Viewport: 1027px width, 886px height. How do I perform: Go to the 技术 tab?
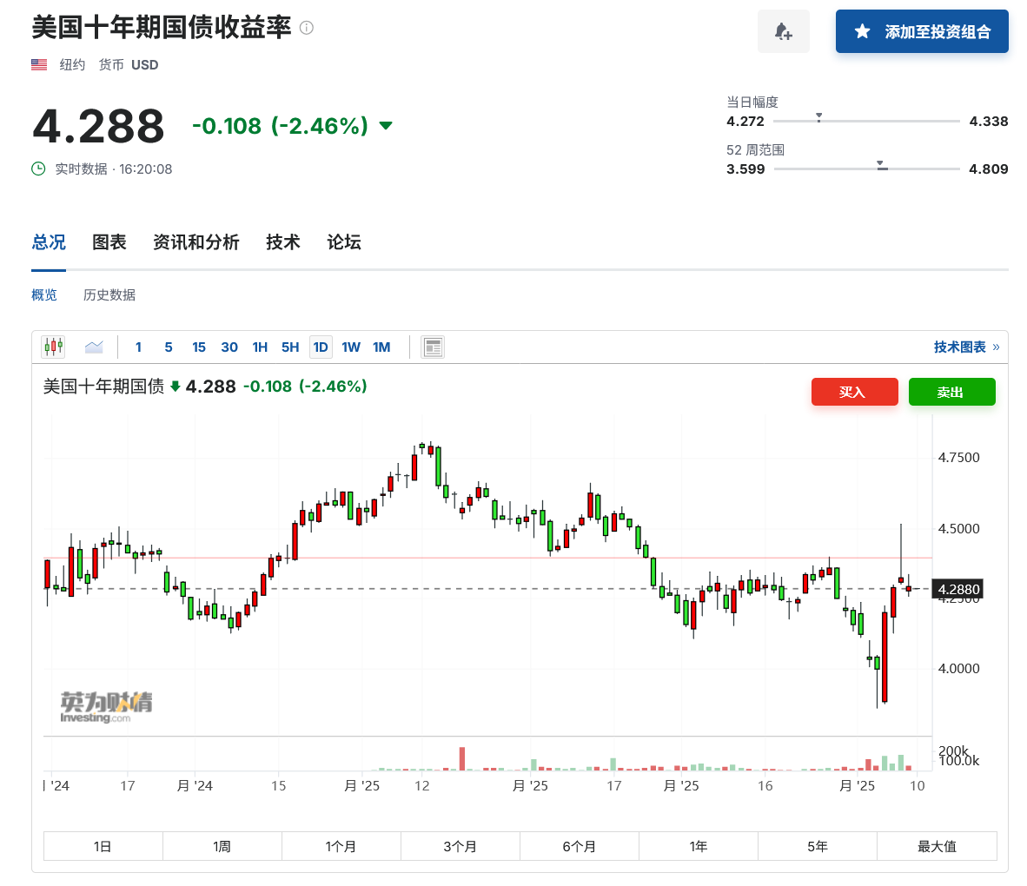pos(283,242)
